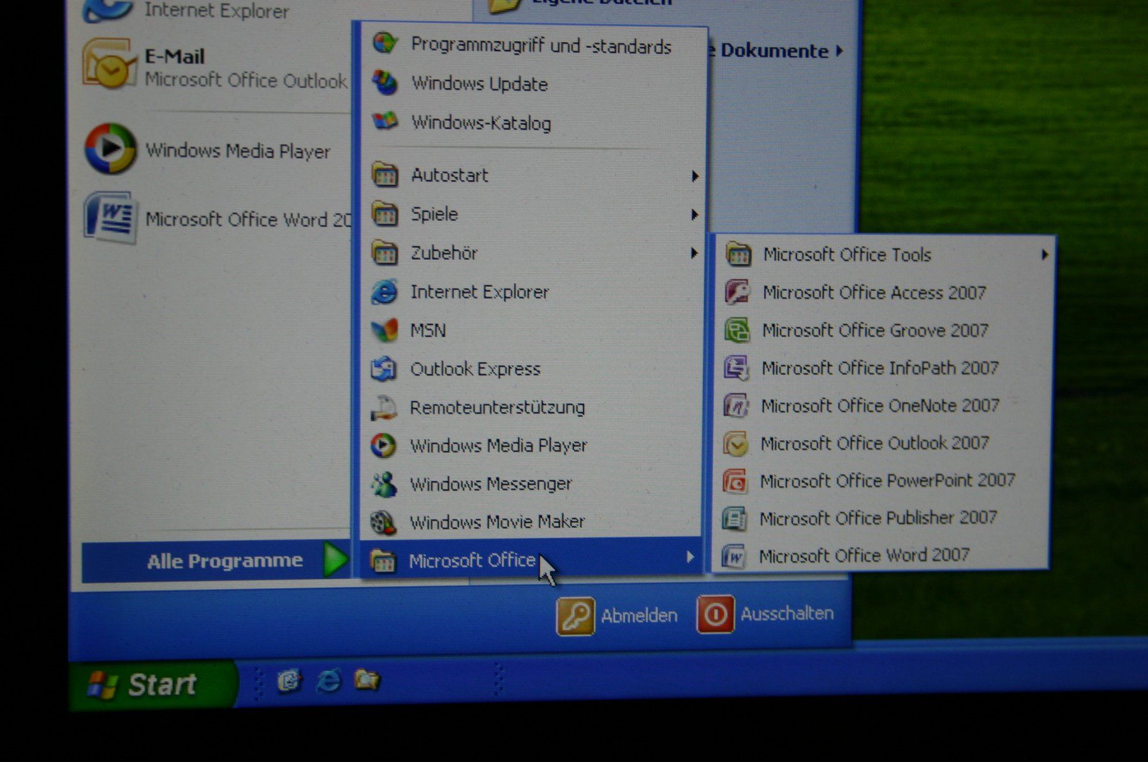Click the Alle Programme label
The height and width of the screenshot is (762, 1148).
[x=225, y=561]
